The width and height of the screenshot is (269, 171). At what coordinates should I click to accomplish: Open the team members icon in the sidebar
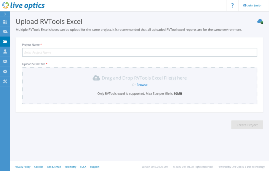point(5,61)
